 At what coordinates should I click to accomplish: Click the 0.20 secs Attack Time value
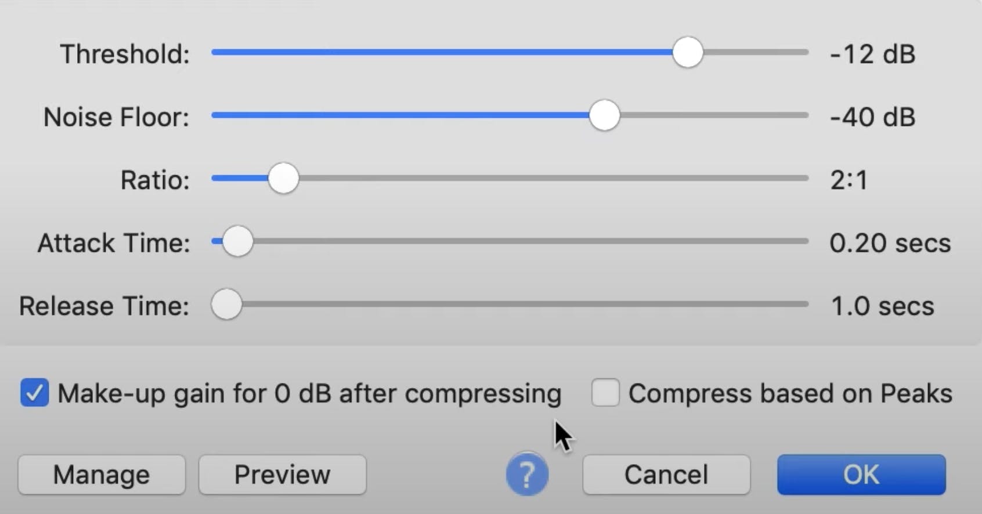pyautogui.click(x=891, y=242)
